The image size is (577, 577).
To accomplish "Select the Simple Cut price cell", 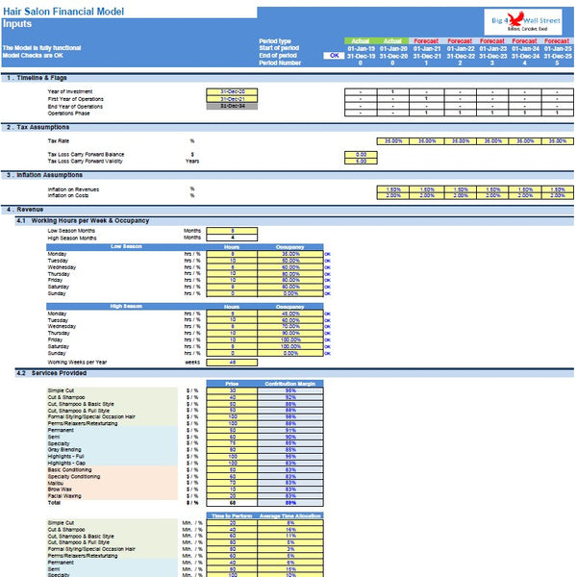I will tap(232, 390).
